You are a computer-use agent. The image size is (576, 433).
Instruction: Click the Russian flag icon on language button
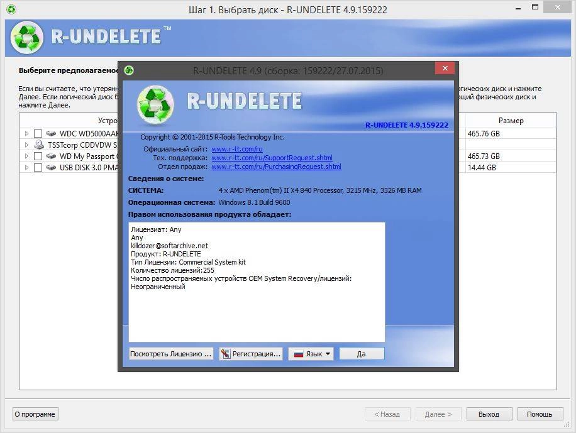[298, 354]
